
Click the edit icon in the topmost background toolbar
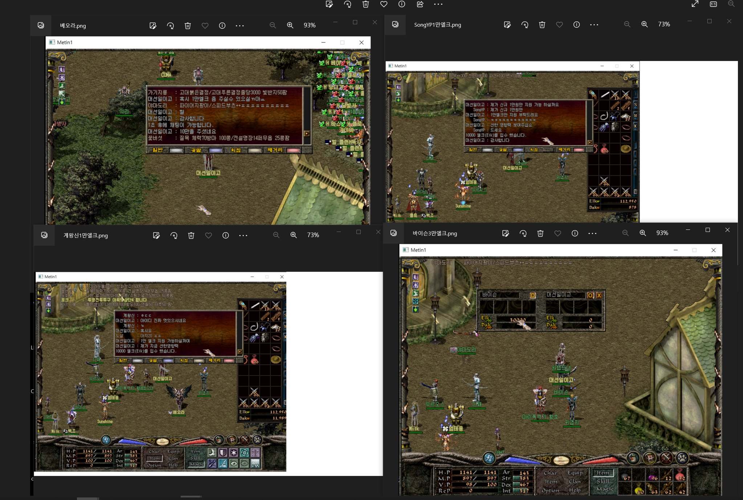point(329,4)
